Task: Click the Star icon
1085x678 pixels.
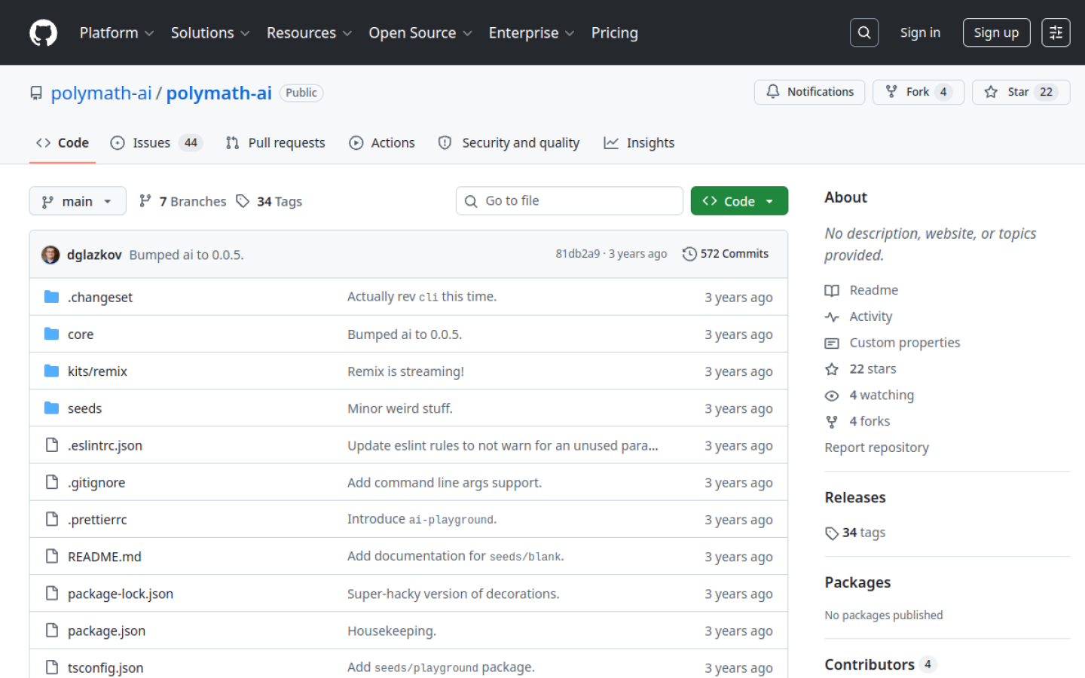Action: (991, 91)
